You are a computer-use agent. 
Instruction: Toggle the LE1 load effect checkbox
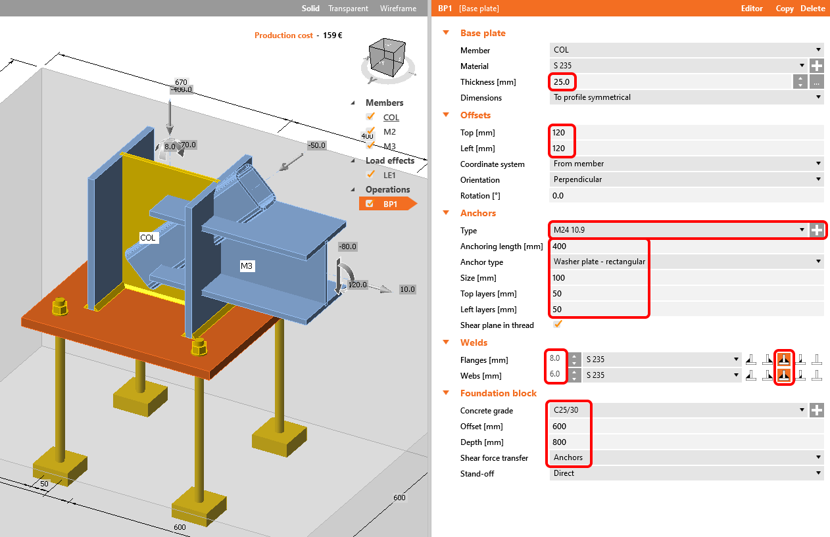pos(372,175)
